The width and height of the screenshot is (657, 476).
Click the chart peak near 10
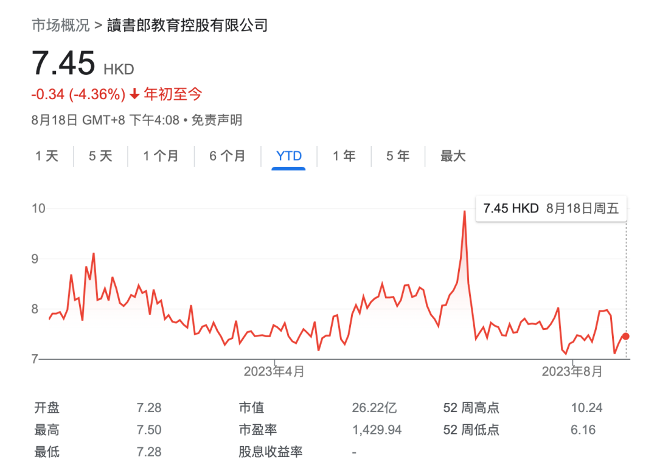coord(465,211)
